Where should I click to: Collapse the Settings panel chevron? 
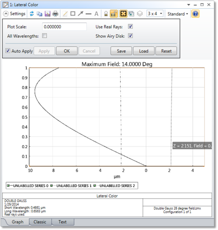pyautogui.click(x=6, y=14)
